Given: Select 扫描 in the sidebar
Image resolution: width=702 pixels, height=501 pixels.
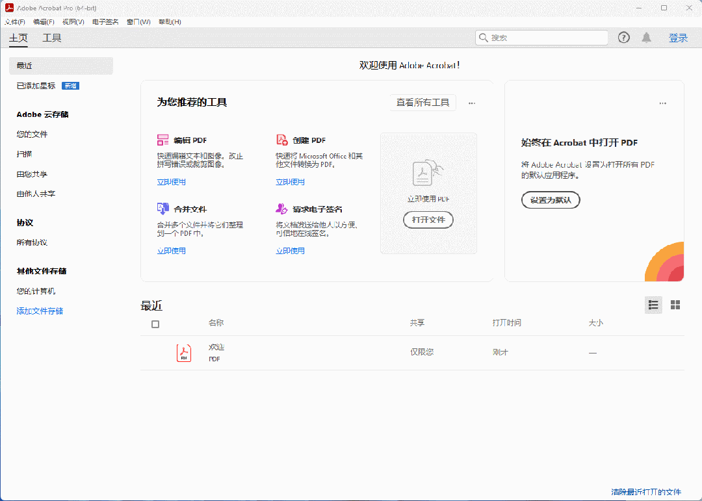Looking at the screenshot, I should point(24,154).
